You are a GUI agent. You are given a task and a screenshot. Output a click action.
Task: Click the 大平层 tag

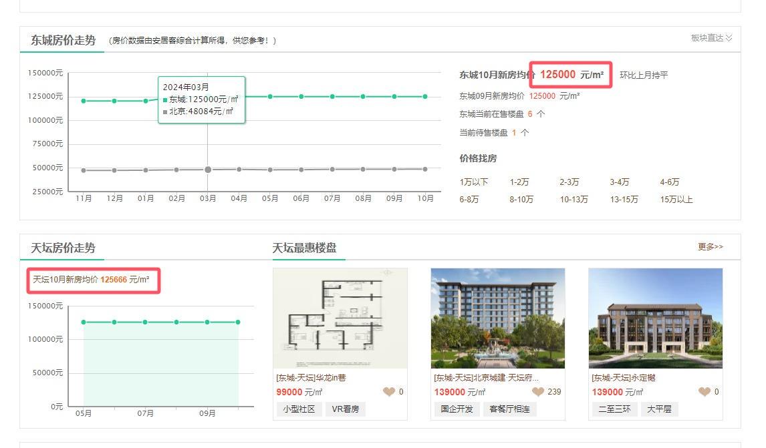(x=658, y=409)
